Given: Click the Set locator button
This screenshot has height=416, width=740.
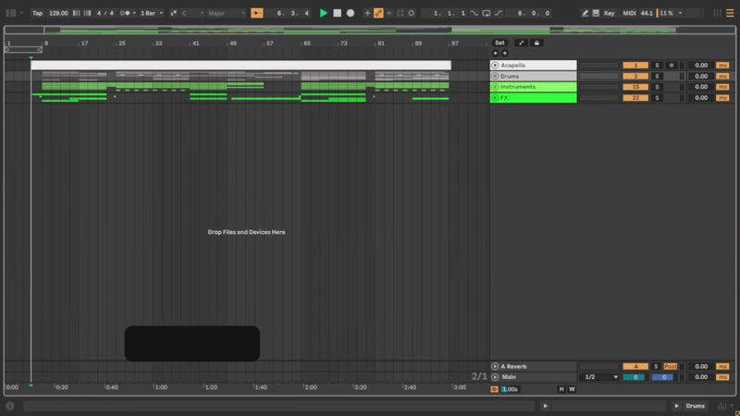Looking at the screenshot, I should (499, 43).
